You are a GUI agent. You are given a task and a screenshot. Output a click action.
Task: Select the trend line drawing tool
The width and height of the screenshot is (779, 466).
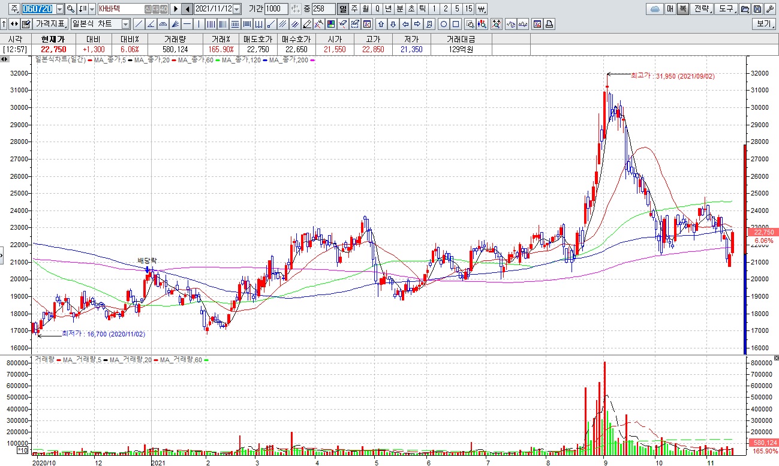click(x=139, y=24)
